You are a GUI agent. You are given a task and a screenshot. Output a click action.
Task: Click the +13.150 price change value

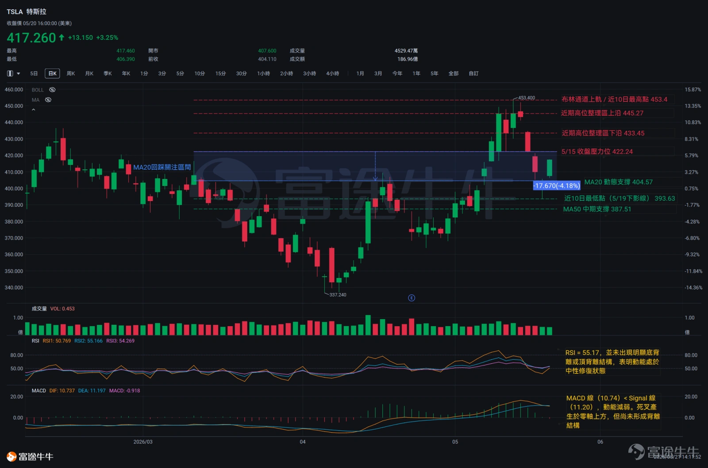81,38
